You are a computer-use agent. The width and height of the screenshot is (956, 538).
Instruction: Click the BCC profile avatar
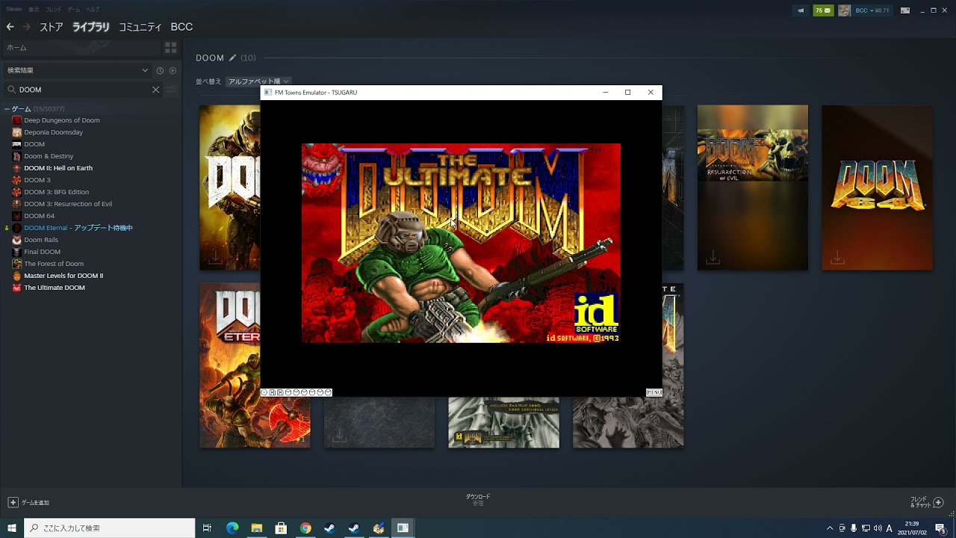(844, 10)
